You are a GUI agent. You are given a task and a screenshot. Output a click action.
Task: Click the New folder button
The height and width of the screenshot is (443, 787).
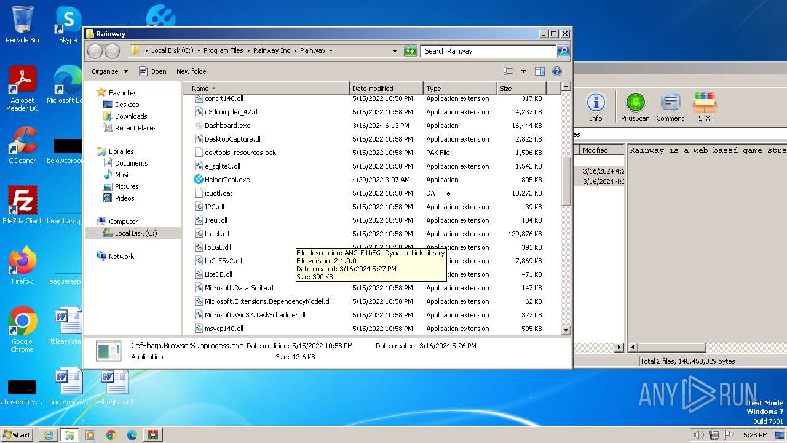192,71
